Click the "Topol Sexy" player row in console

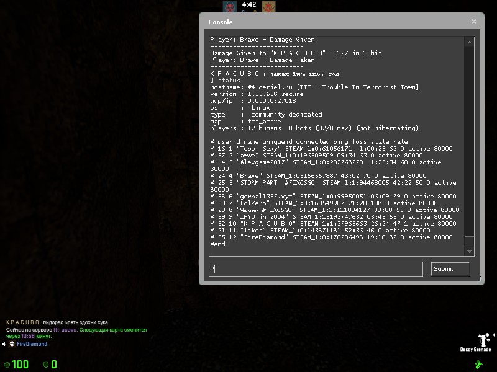pyautogui.click(x=332, y=149)
